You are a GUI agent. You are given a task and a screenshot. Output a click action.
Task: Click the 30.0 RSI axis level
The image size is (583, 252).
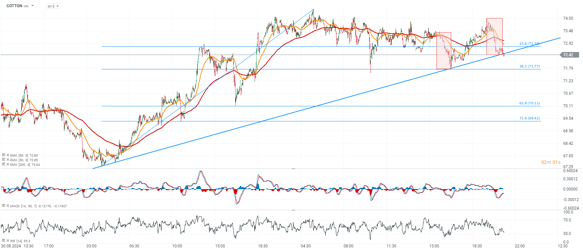pos(567,234)
